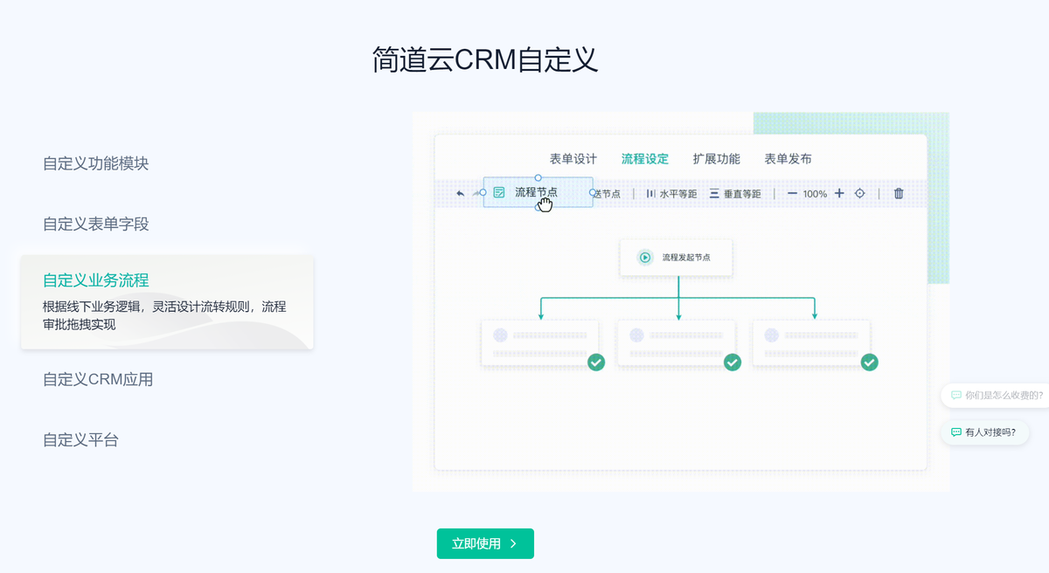Click the left flow node's green checkmark
Image resolution: width=1049 pixels, height=573 pixels.
[596, 362]
